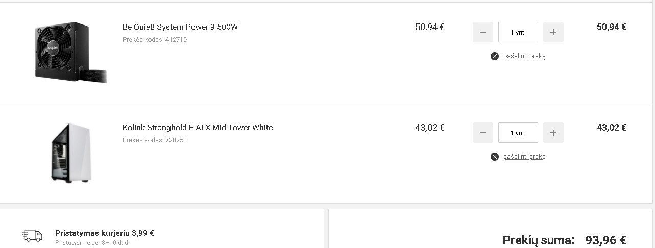Open Be Quiet! System Power 9 500W product title
Image resolution: width=655 pixels, height=248 pixels.
coord(180,27)
